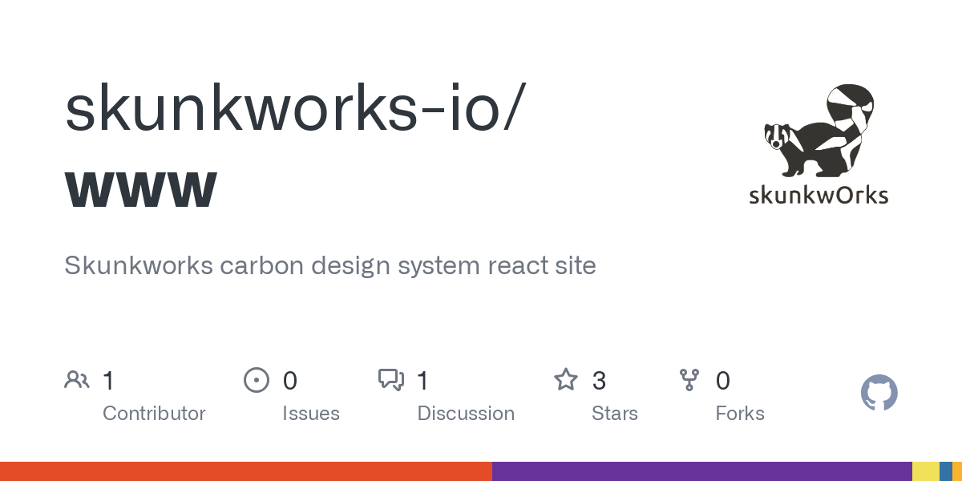
Task: Click the purple segment of the language bar
Action: pyautogui.click(x=701, y=471)
